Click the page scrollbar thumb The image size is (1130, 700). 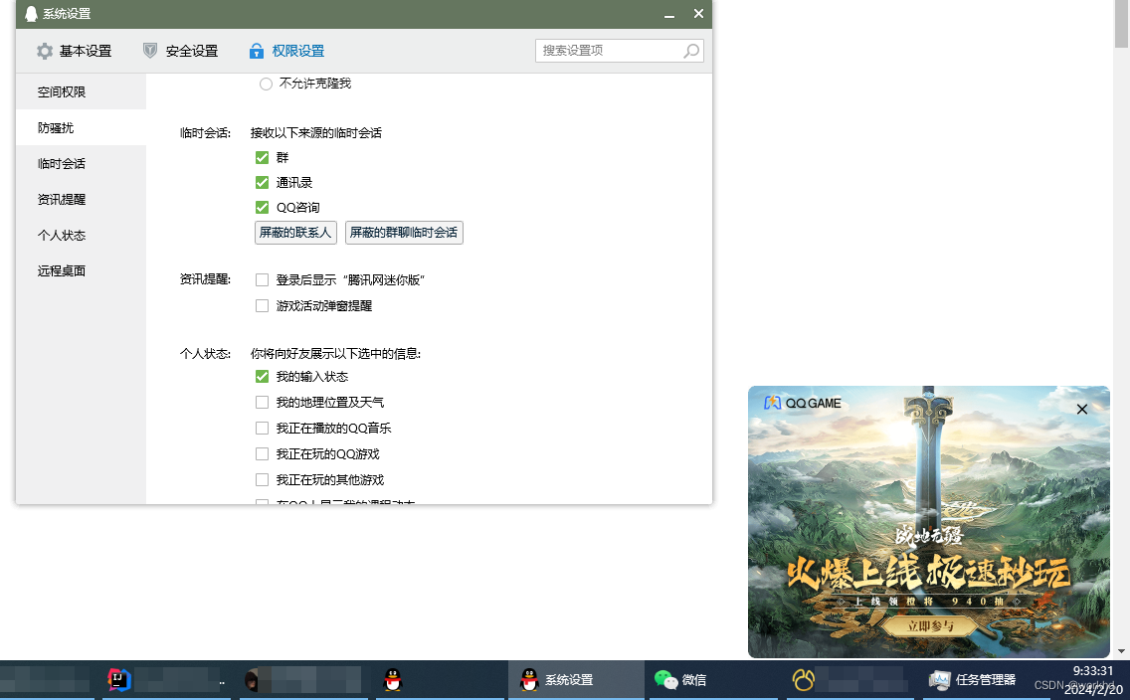click(x=1121, y=24)
